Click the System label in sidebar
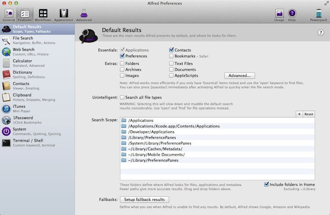This screenshot has height=215, width=330. (x=19, y=129)
